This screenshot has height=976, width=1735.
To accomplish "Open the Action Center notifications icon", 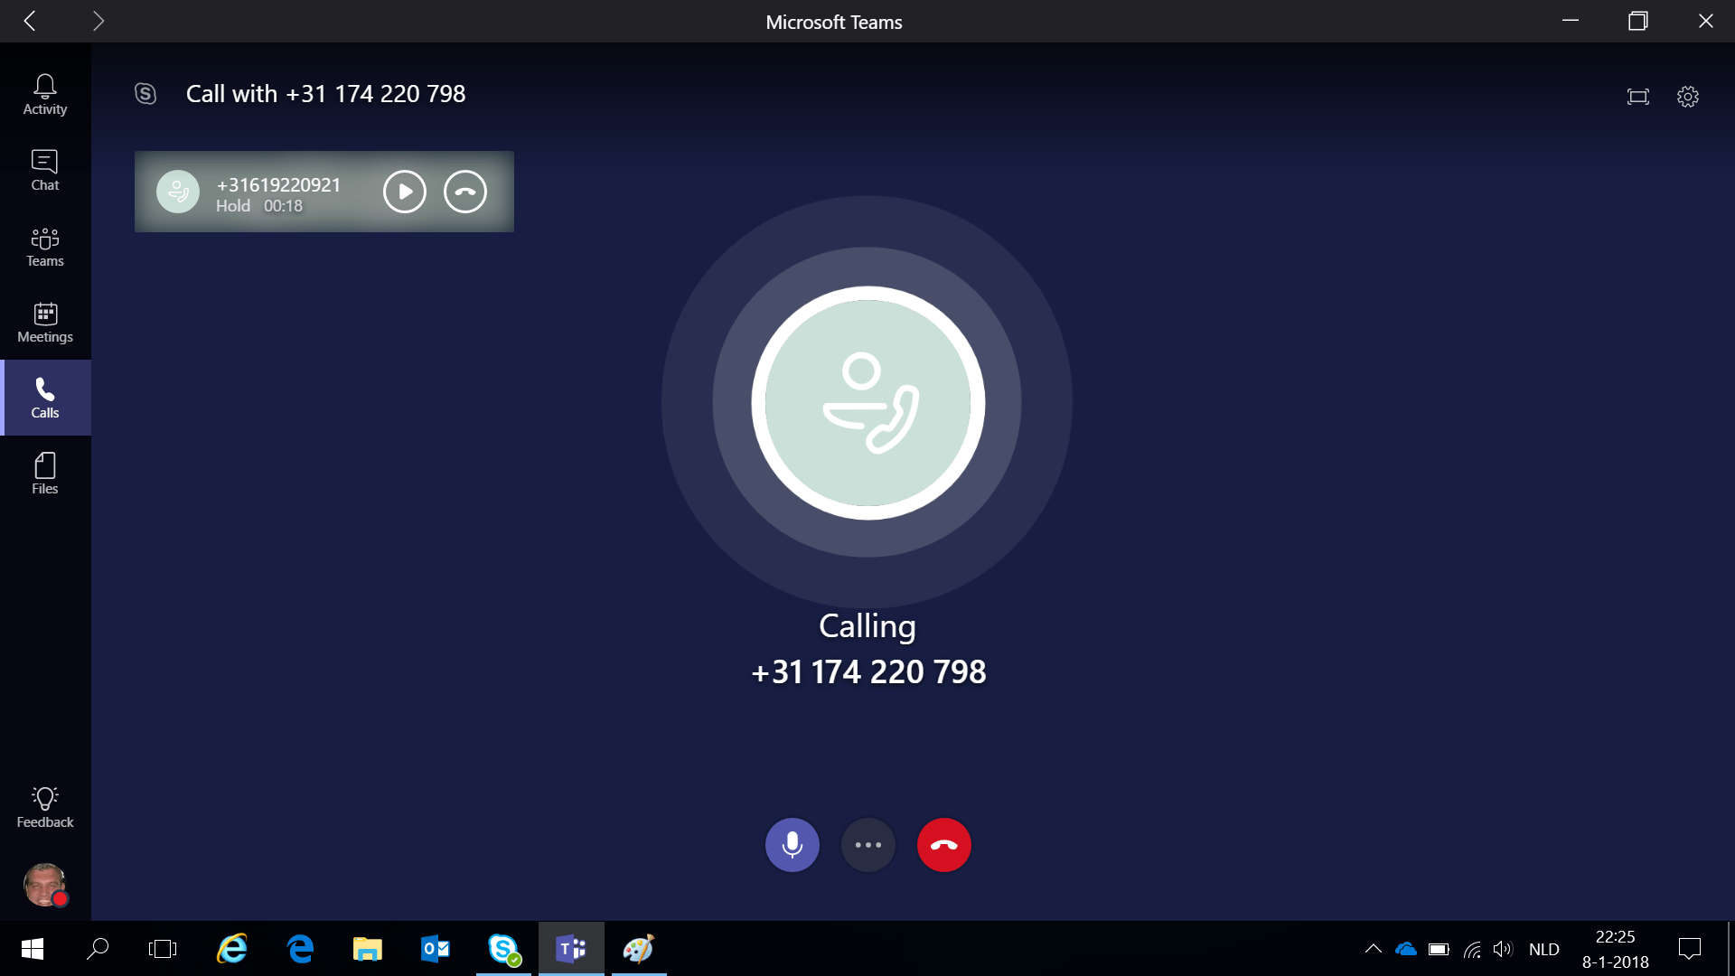I will (x=1690, y=949).
